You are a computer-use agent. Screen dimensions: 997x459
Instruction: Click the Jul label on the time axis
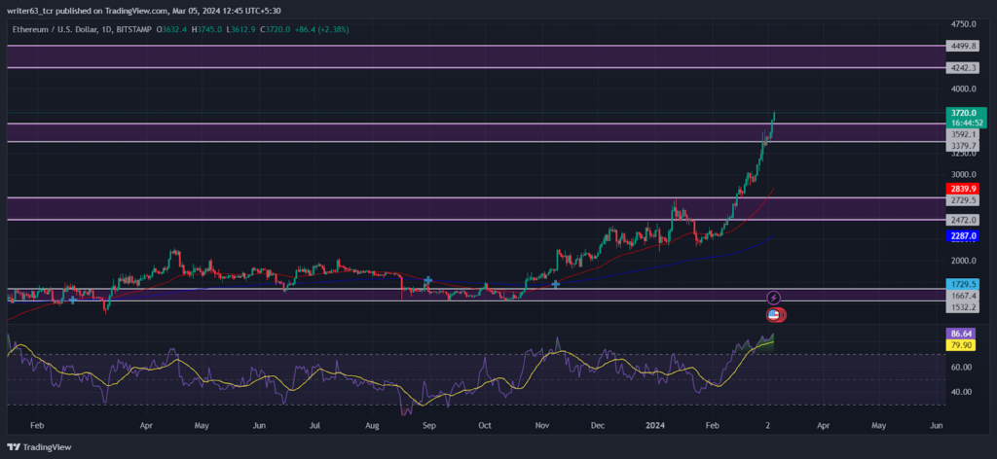point(315,423)
